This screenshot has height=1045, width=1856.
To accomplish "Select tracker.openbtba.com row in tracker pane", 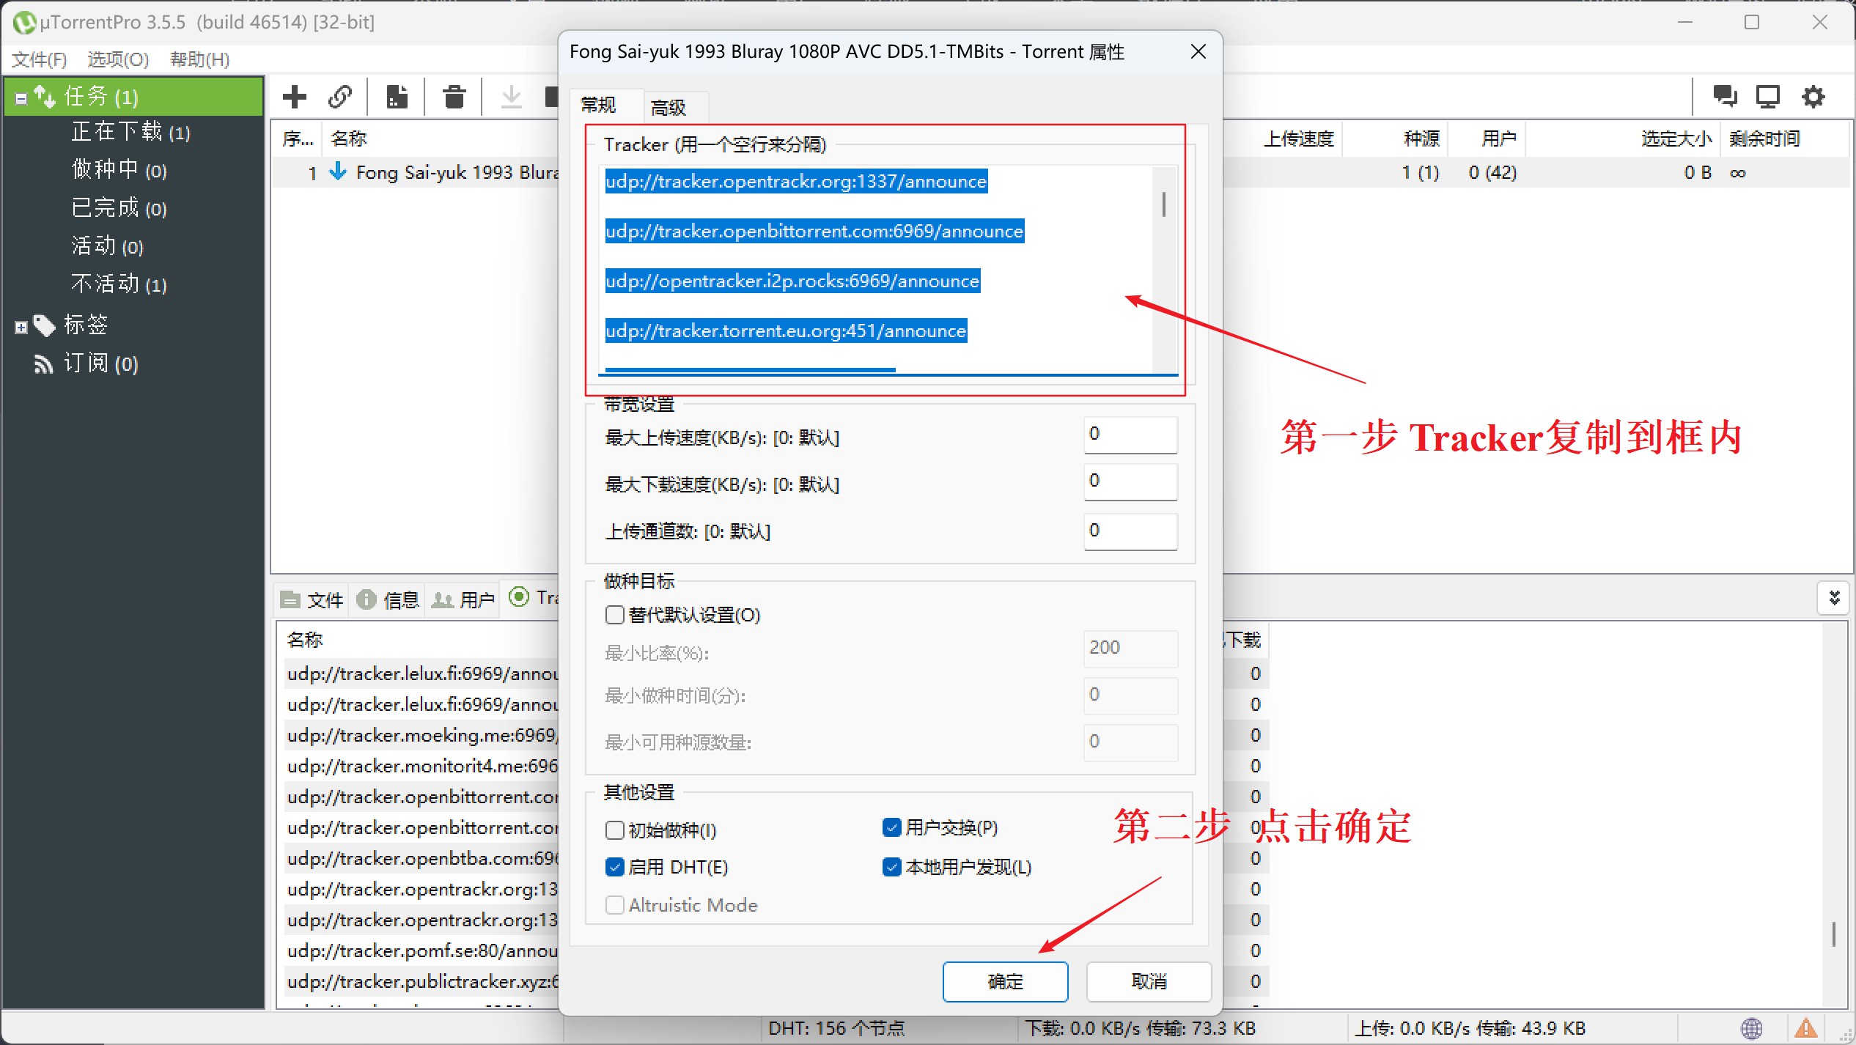I will pyautogui.click(x=421, y=859).
